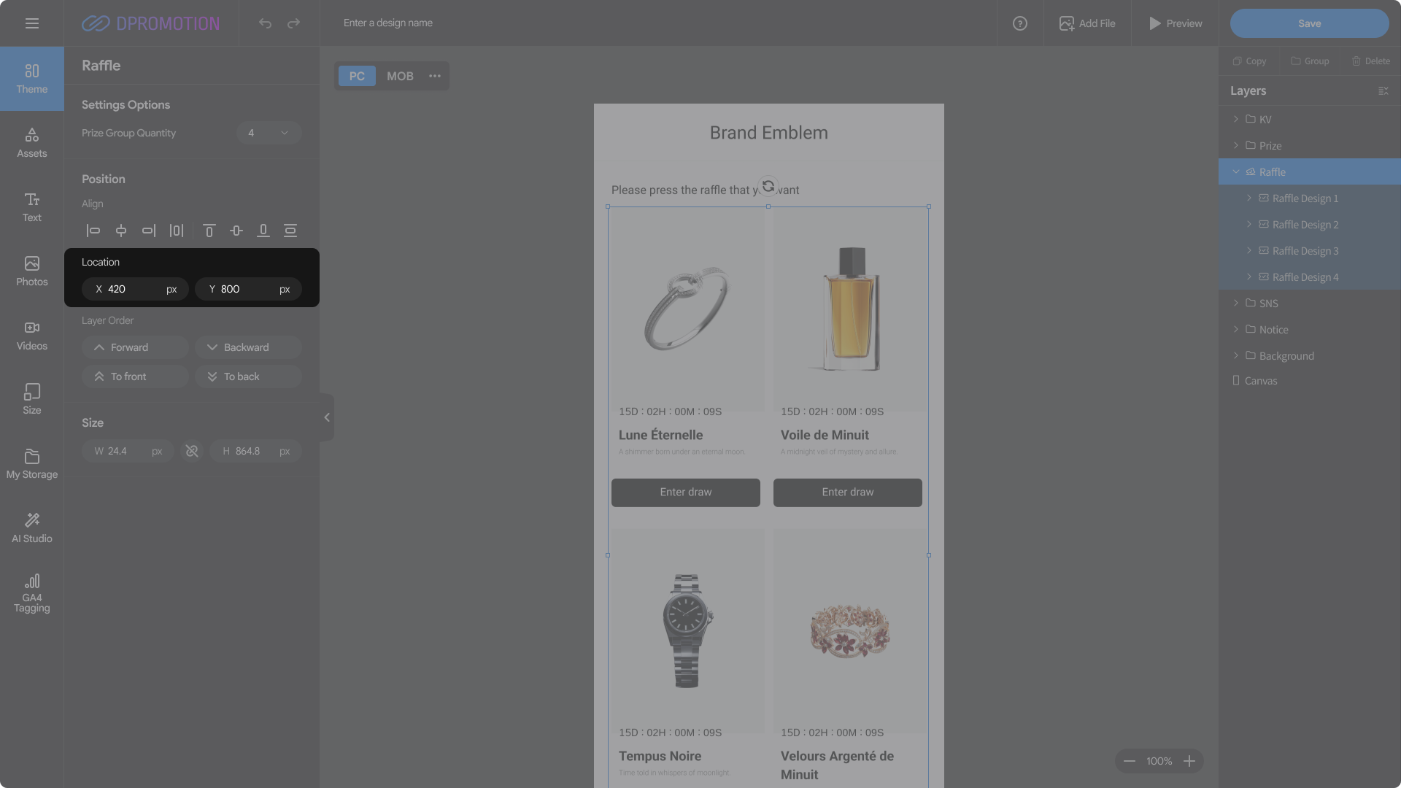Viewport: 1401px width, 788px height.
Task: Toggle the aspect ratio lock link
Action: pos(192,452)
